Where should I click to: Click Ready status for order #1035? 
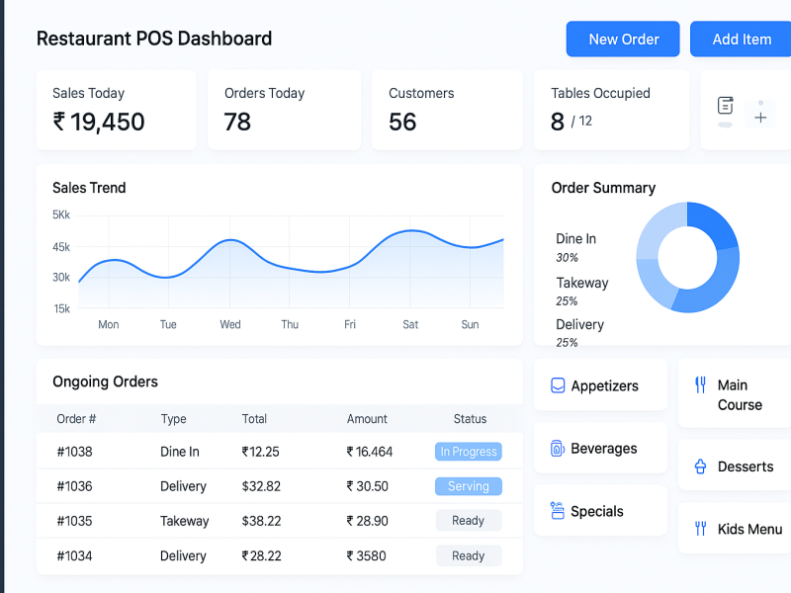pos(469,521)
